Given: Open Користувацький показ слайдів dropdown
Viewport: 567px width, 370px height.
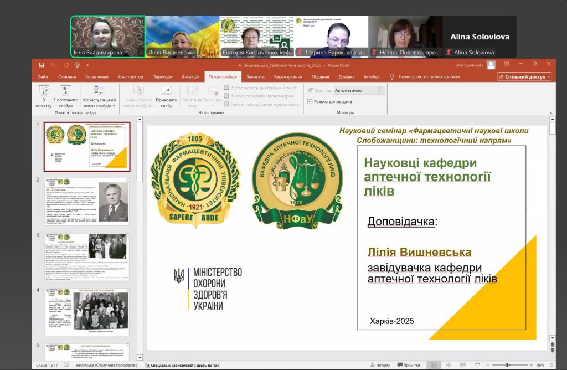Looking at the screenshot, I should point(99,96).
